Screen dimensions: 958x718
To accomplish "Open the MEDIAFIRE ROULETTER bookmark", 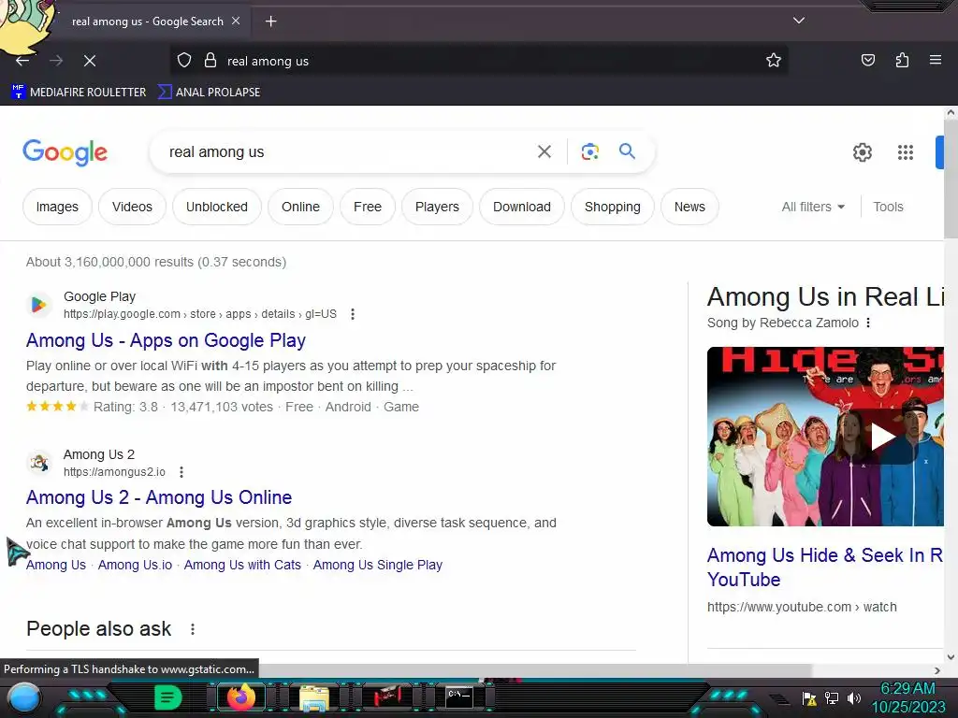I will 79,93.
